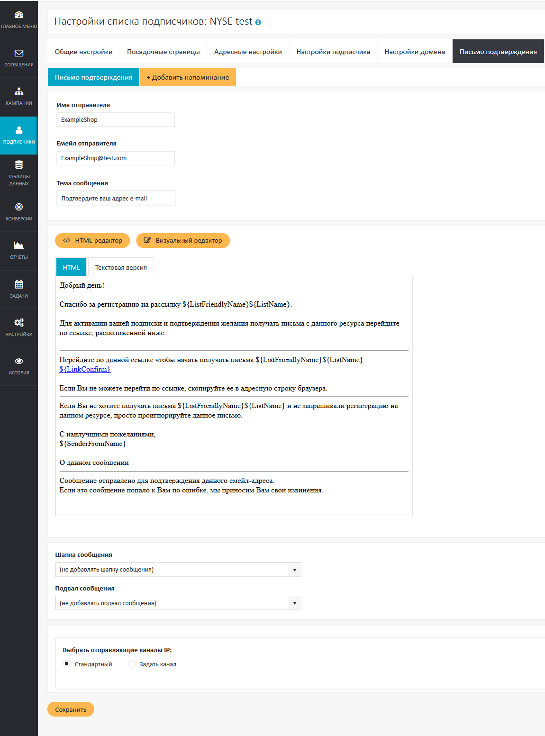The height and width of the screenshot is (736, 545).
Task: Select the Стандартный IP channel radio button
Action: [67, 663]
